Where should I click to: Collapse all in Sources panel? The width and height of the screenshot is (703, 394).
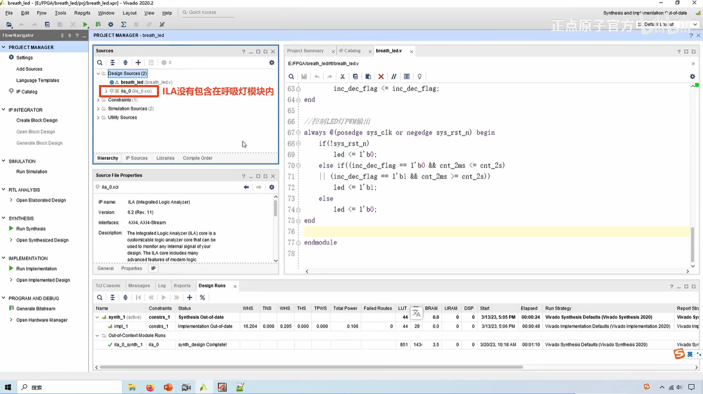(x=112, y=63)
